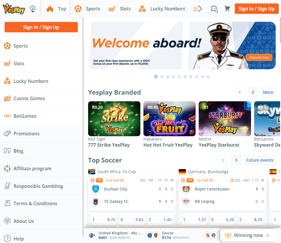The height and width of the screenshot is (243, 281).
Task: Click the Lucky Numbers balls icon in sidebar
Action: pos(7,81)
